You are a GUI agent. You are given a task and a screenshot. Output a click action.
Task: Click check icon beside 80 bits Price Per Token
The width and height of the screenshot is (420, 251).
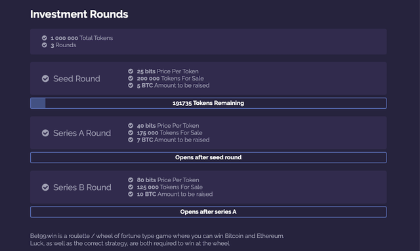[x=131, y=180]
